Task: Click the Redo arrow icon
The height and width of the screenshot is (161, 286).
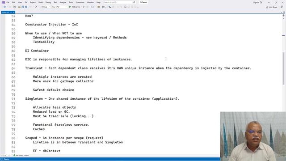Action: 36,7
